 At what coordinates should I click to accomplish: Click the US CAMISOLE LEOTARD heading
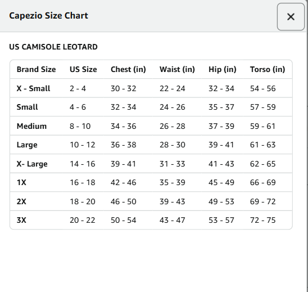point(53,47)
